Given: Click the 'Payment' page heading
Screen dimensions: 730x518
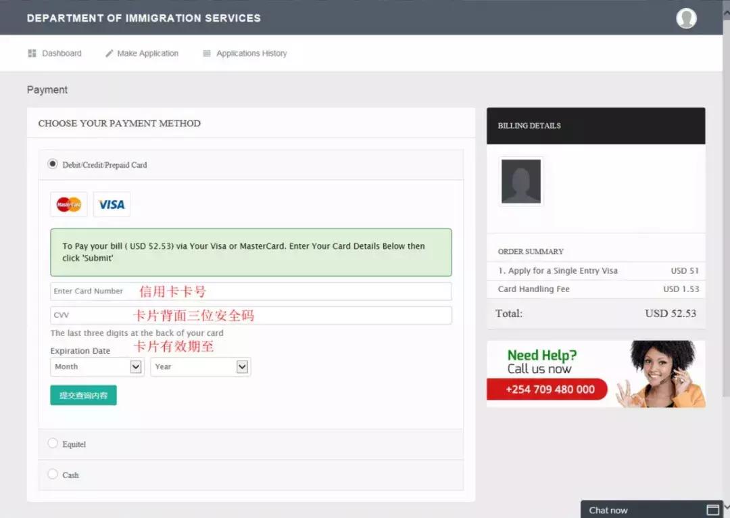Looking at the screenshot, I should point(47,90).
